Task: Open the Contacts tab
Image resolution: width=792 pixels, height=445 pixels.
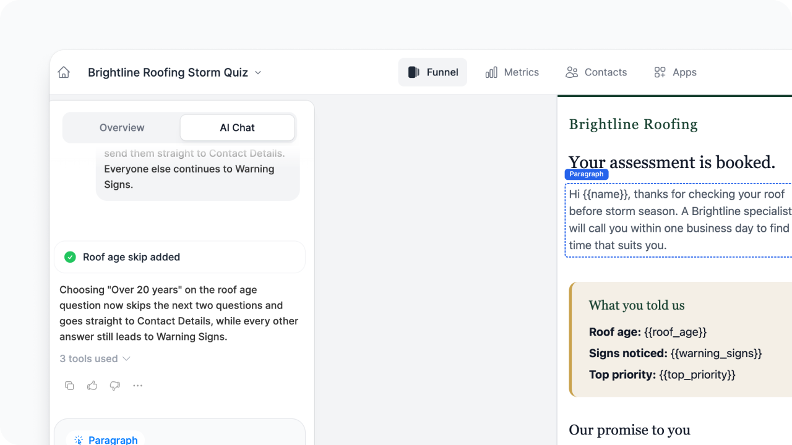Action: click(596, 72)
